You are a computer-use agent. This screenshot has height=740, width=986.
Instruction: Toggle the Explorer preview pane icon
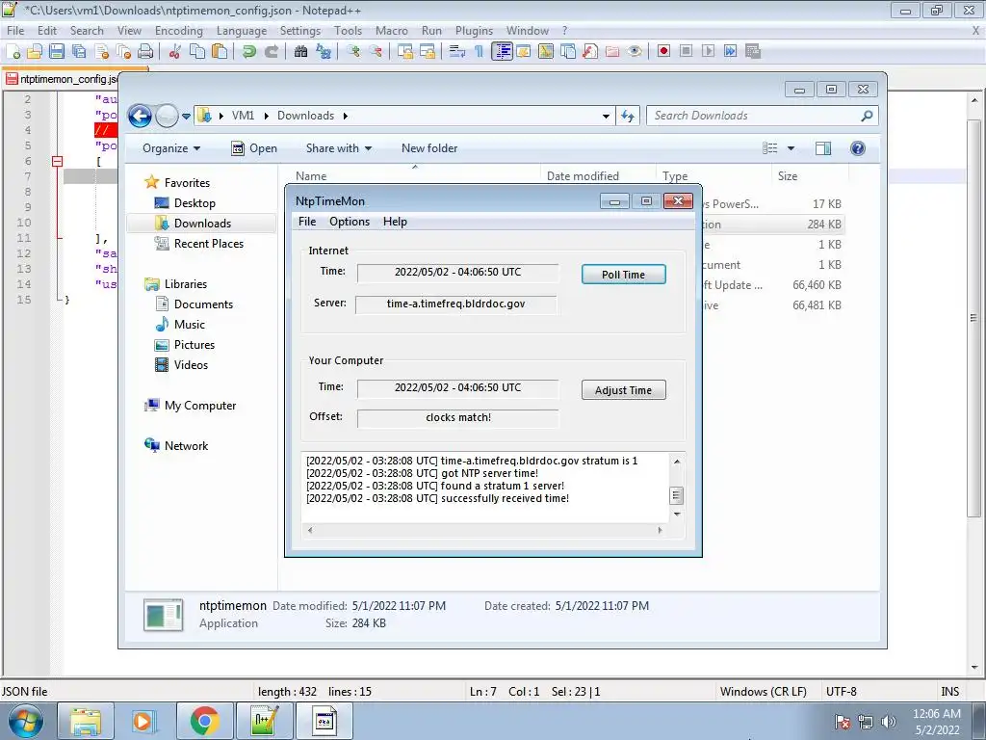click(823, 148)
